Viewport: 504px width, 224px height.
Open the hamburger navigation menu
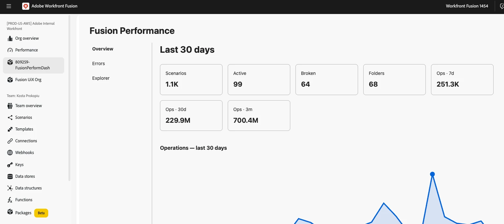tap(9, 6)
